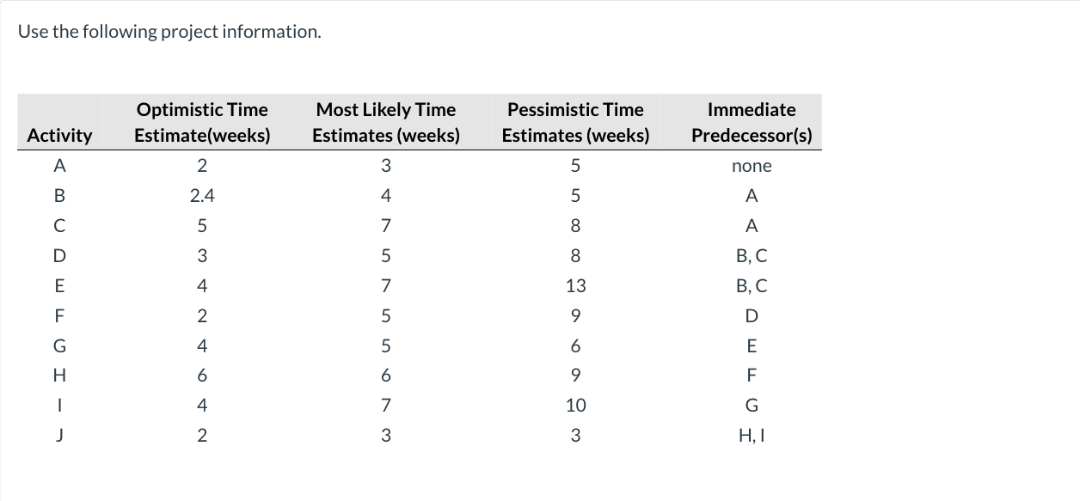Click the Immediate Predecessor(s) header
Image resolution: width=1080 pixels, height=501 pixels.
click(752, 123)
